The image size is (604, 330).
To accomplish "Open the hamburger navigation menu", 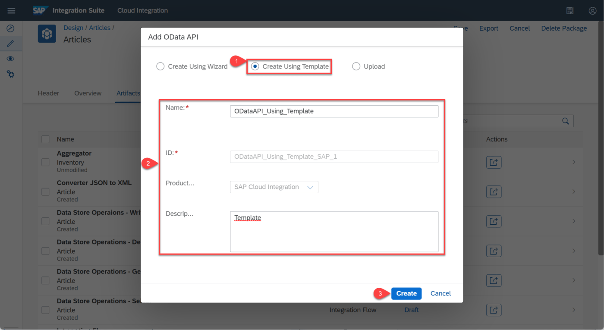I will point(11,10).
